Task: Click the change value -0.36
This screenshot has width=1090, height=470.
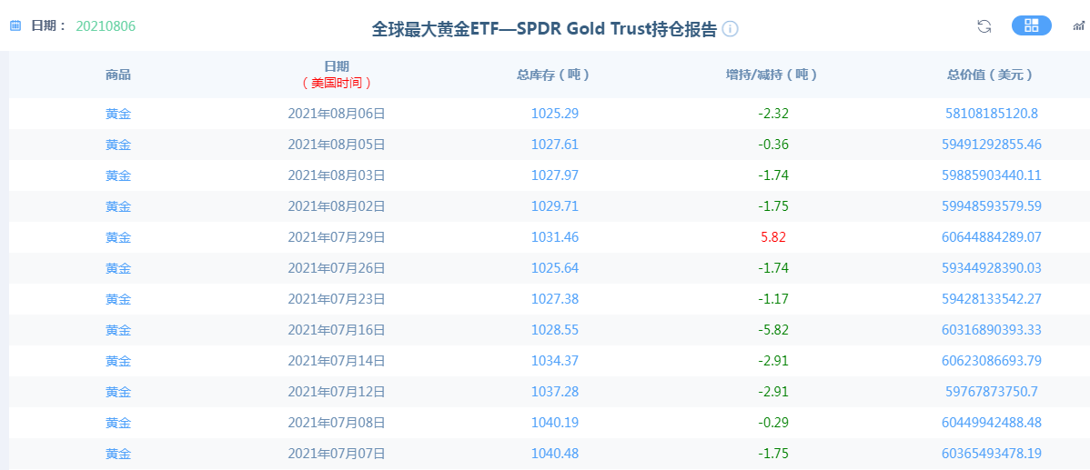Action: pos(773,145)
